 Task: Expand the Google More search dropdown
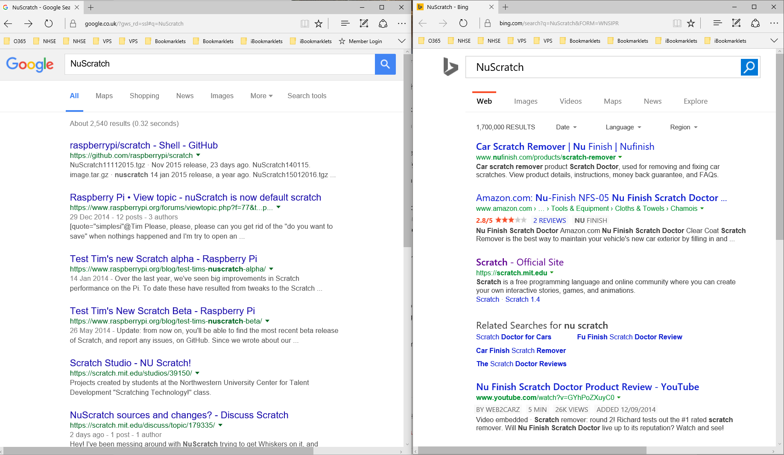(x=261, y=96)
